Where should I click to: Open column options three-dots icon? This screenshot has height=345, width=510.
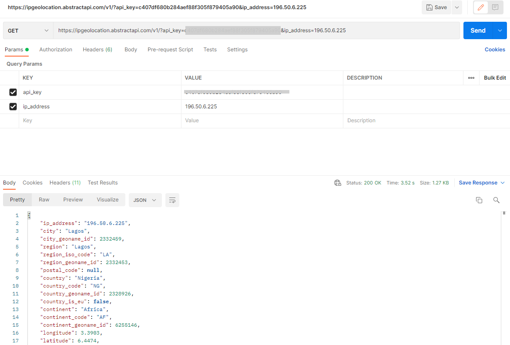[471, 78]
